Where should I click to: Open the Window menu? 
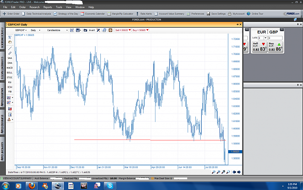(x=80, y=7)
